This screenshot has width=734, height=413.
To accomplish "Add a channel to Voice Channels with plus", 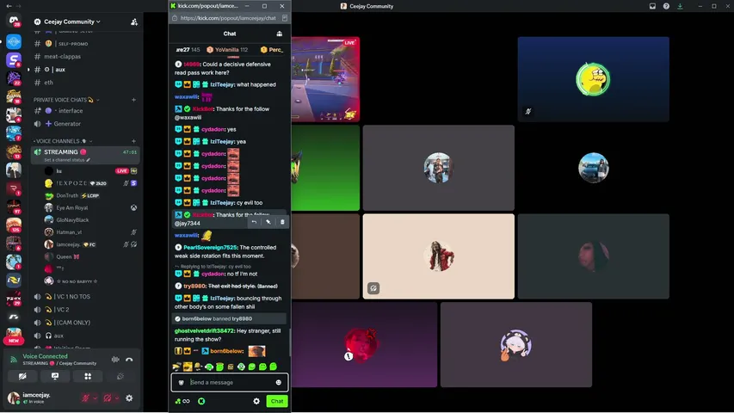I will point(133,141).
